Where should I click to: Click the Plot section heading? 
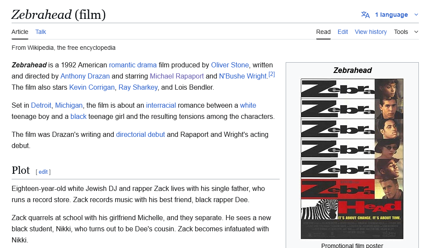point(21,170)
